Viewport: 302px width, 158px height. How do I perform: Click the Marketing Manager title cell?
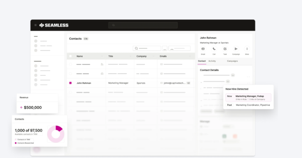(x=118, y=83)
